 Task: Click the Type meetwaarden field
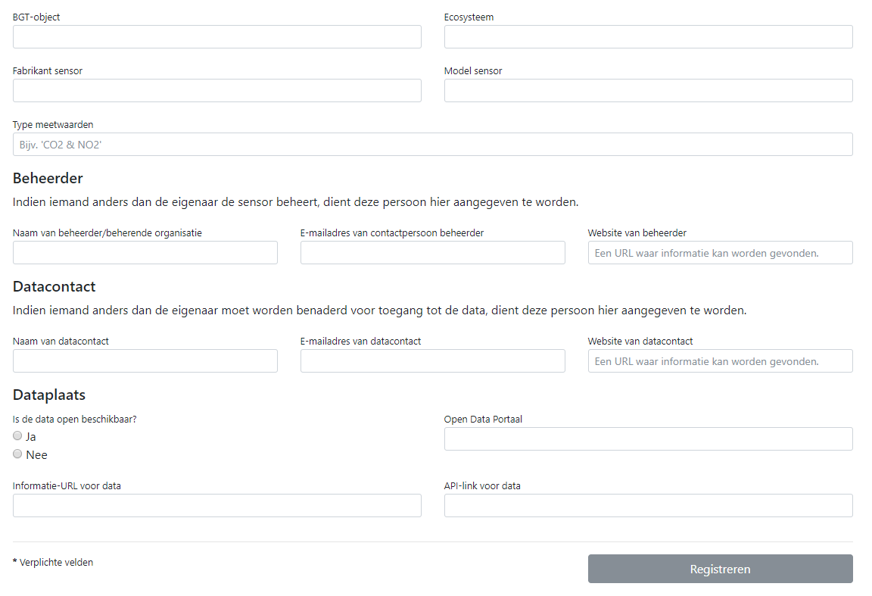coord(432,145)
